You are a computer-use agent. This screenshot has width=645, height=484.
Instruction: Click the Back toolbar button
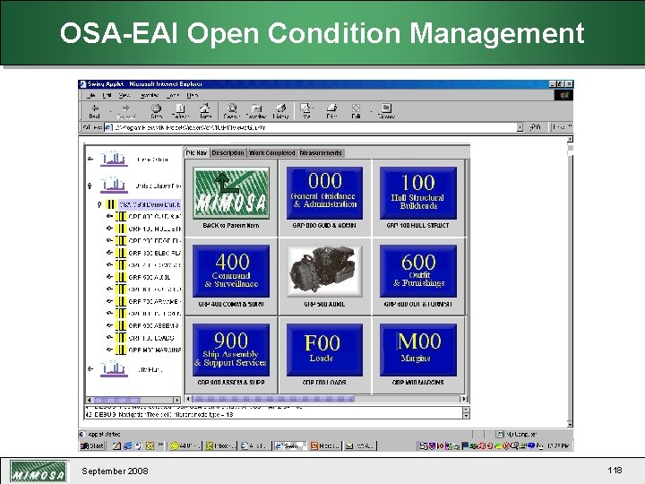(x=95, y=111)
